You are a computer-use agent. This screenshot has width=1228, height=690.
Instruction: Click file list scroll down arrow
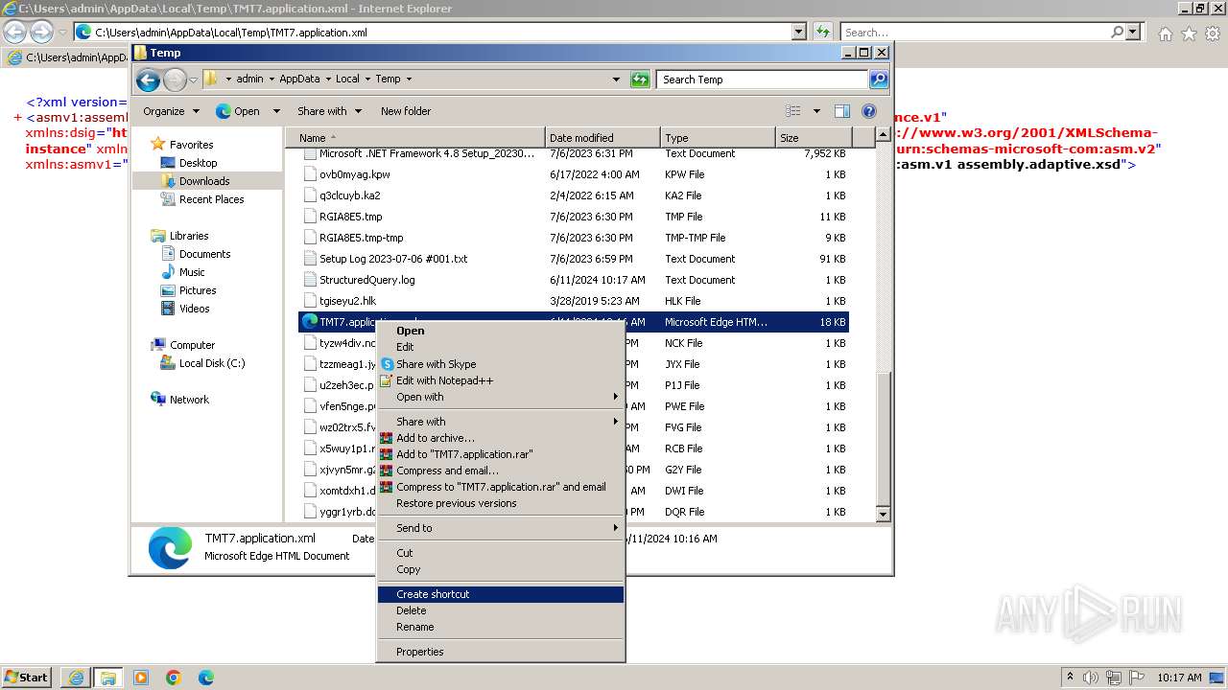884,515
